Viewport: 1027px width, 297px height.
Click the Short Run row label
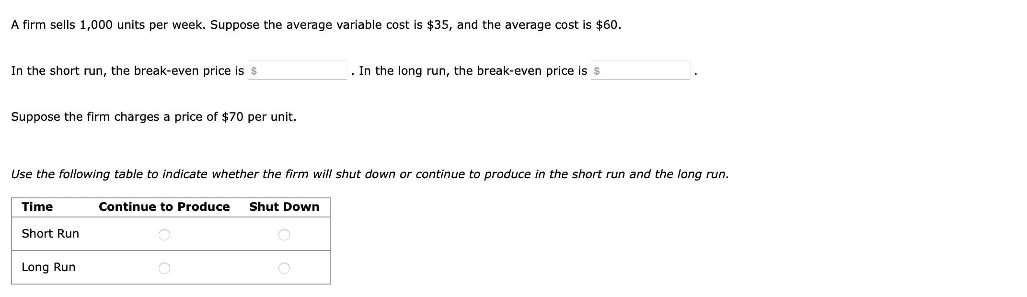tap(49, 234)
